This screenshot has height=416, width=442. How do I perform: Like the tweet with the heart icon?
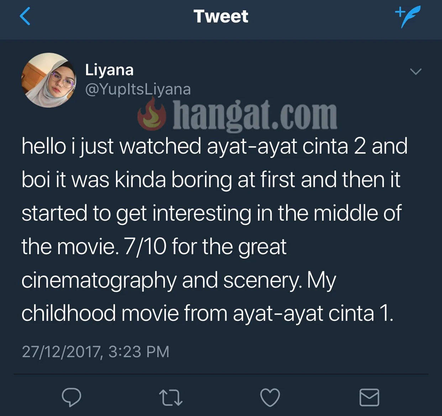pos(270,397)
